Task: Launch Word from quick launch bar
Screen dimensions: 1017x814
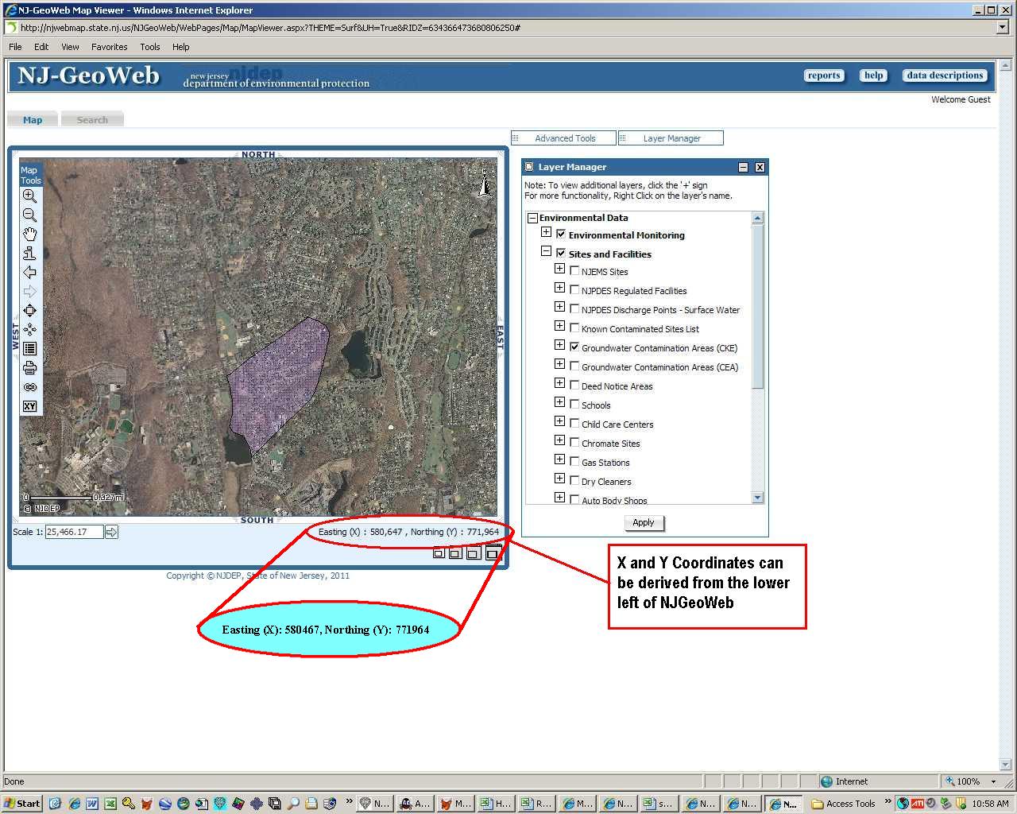Action: 92,804
